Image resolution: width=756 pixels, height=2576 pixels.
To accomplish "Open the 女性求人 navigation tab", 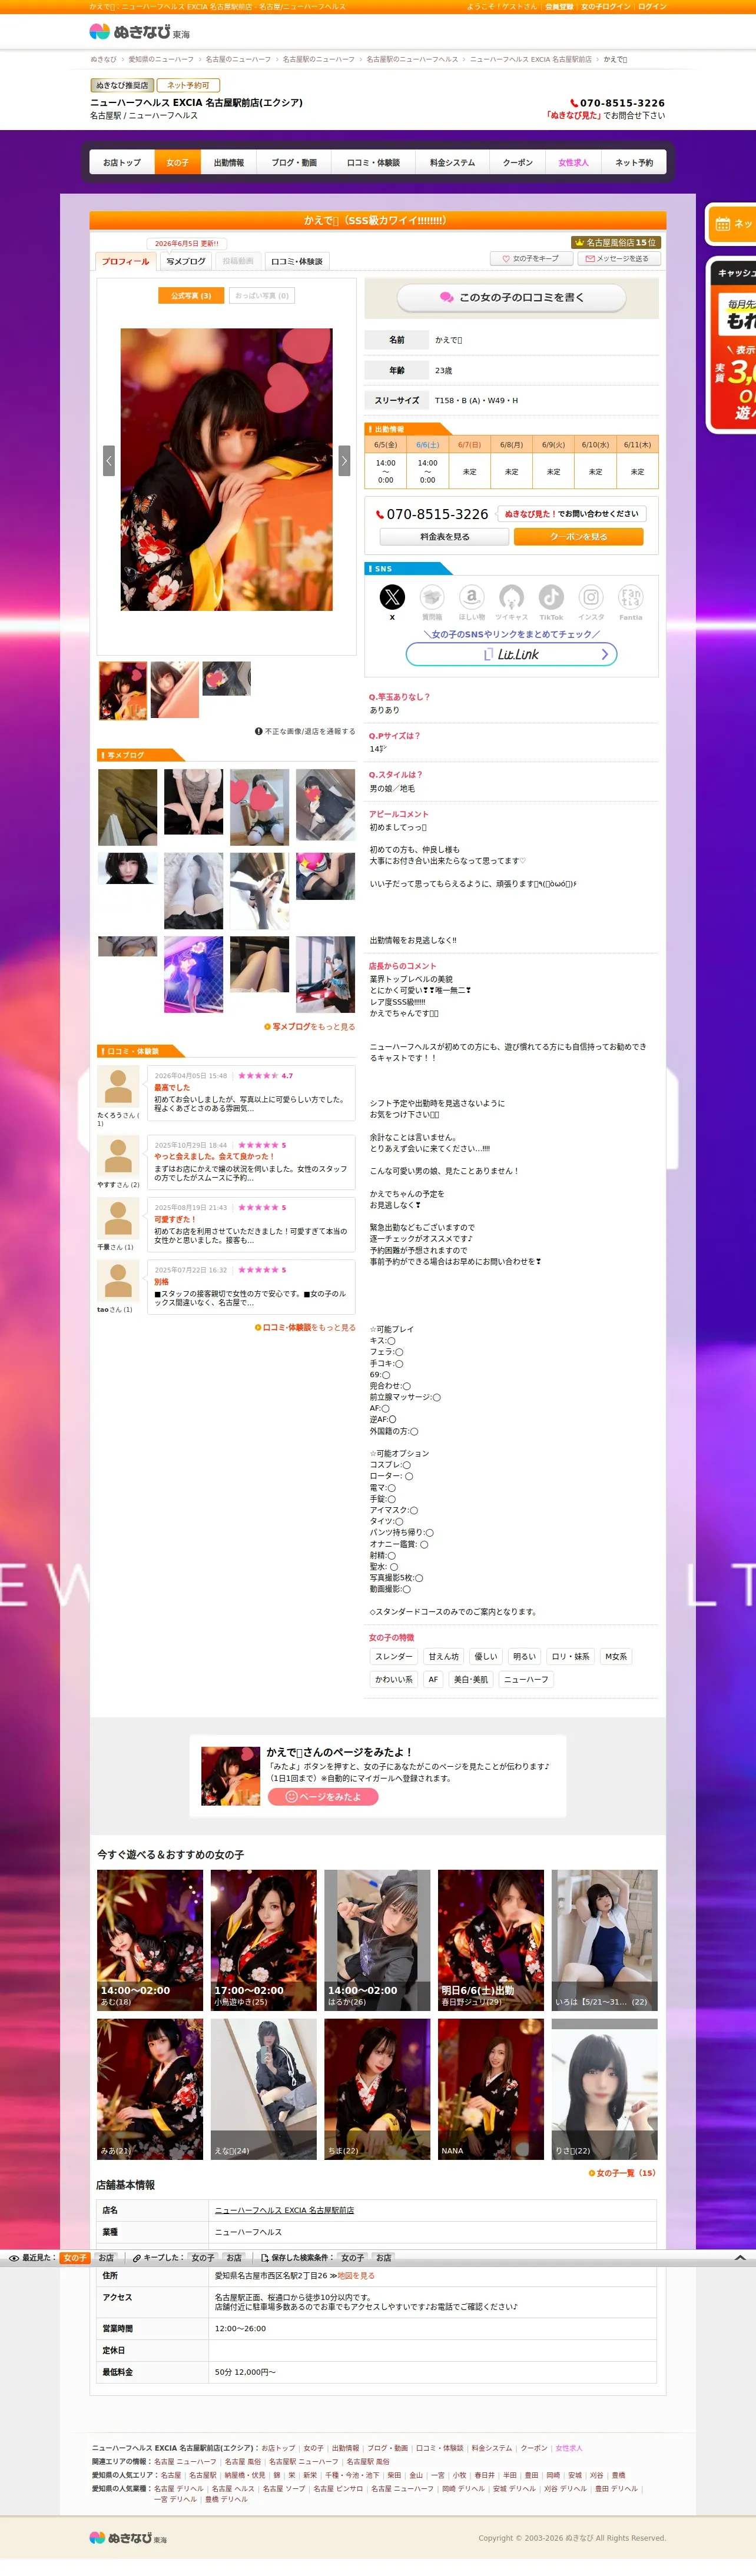I will (x=574, y=162).
